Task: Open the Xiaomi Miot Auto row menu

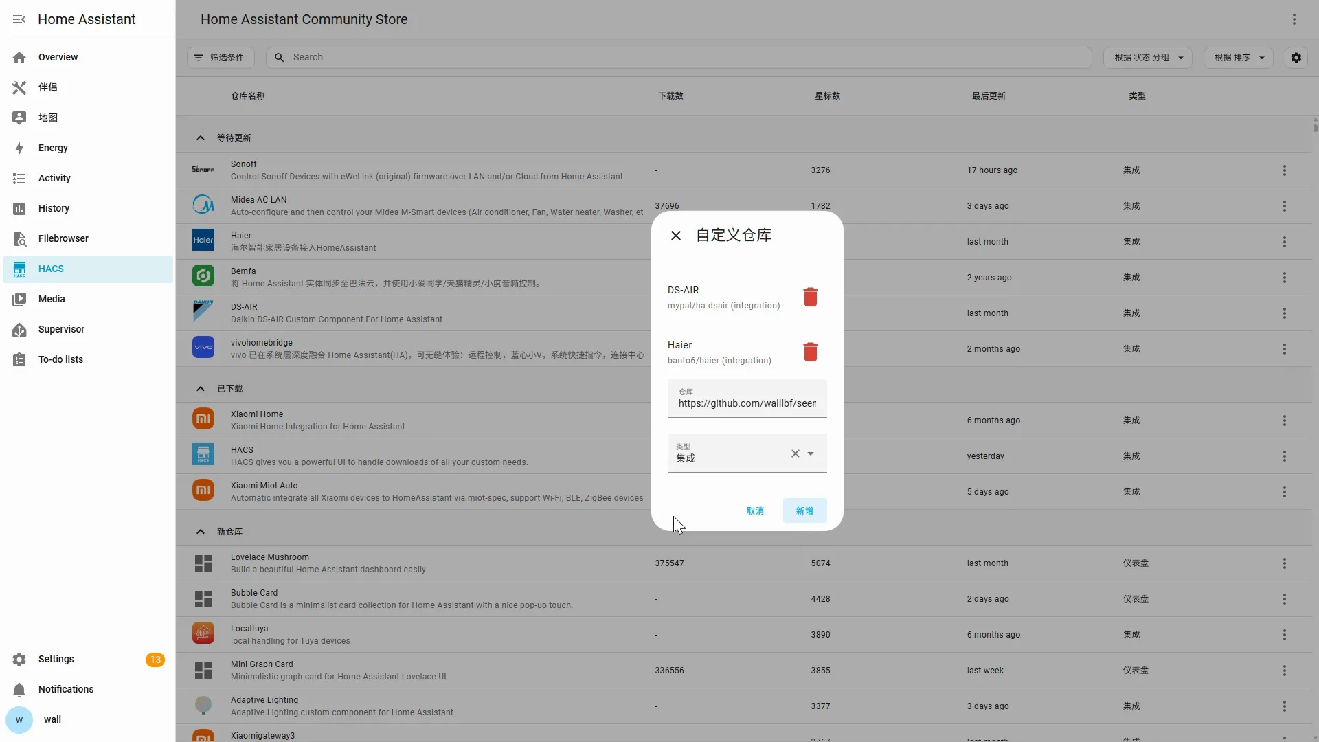Action: [x=1285, y=492]
